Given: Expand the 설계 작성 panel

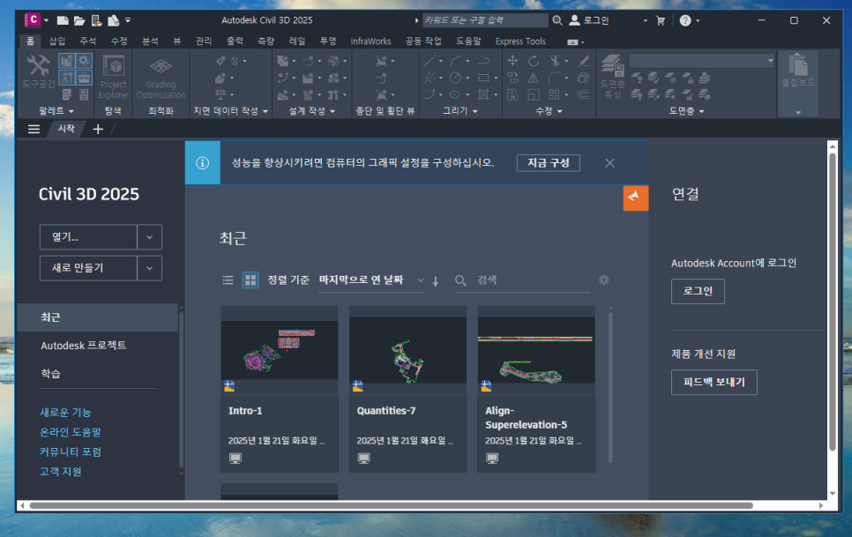Looking at the screenshot, I should [x=312, y=111].
